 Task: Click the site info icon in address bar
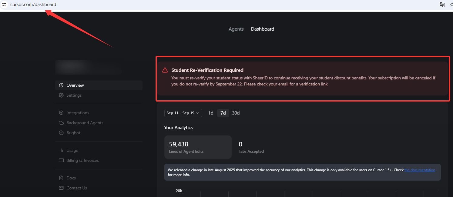pos(4,5)
